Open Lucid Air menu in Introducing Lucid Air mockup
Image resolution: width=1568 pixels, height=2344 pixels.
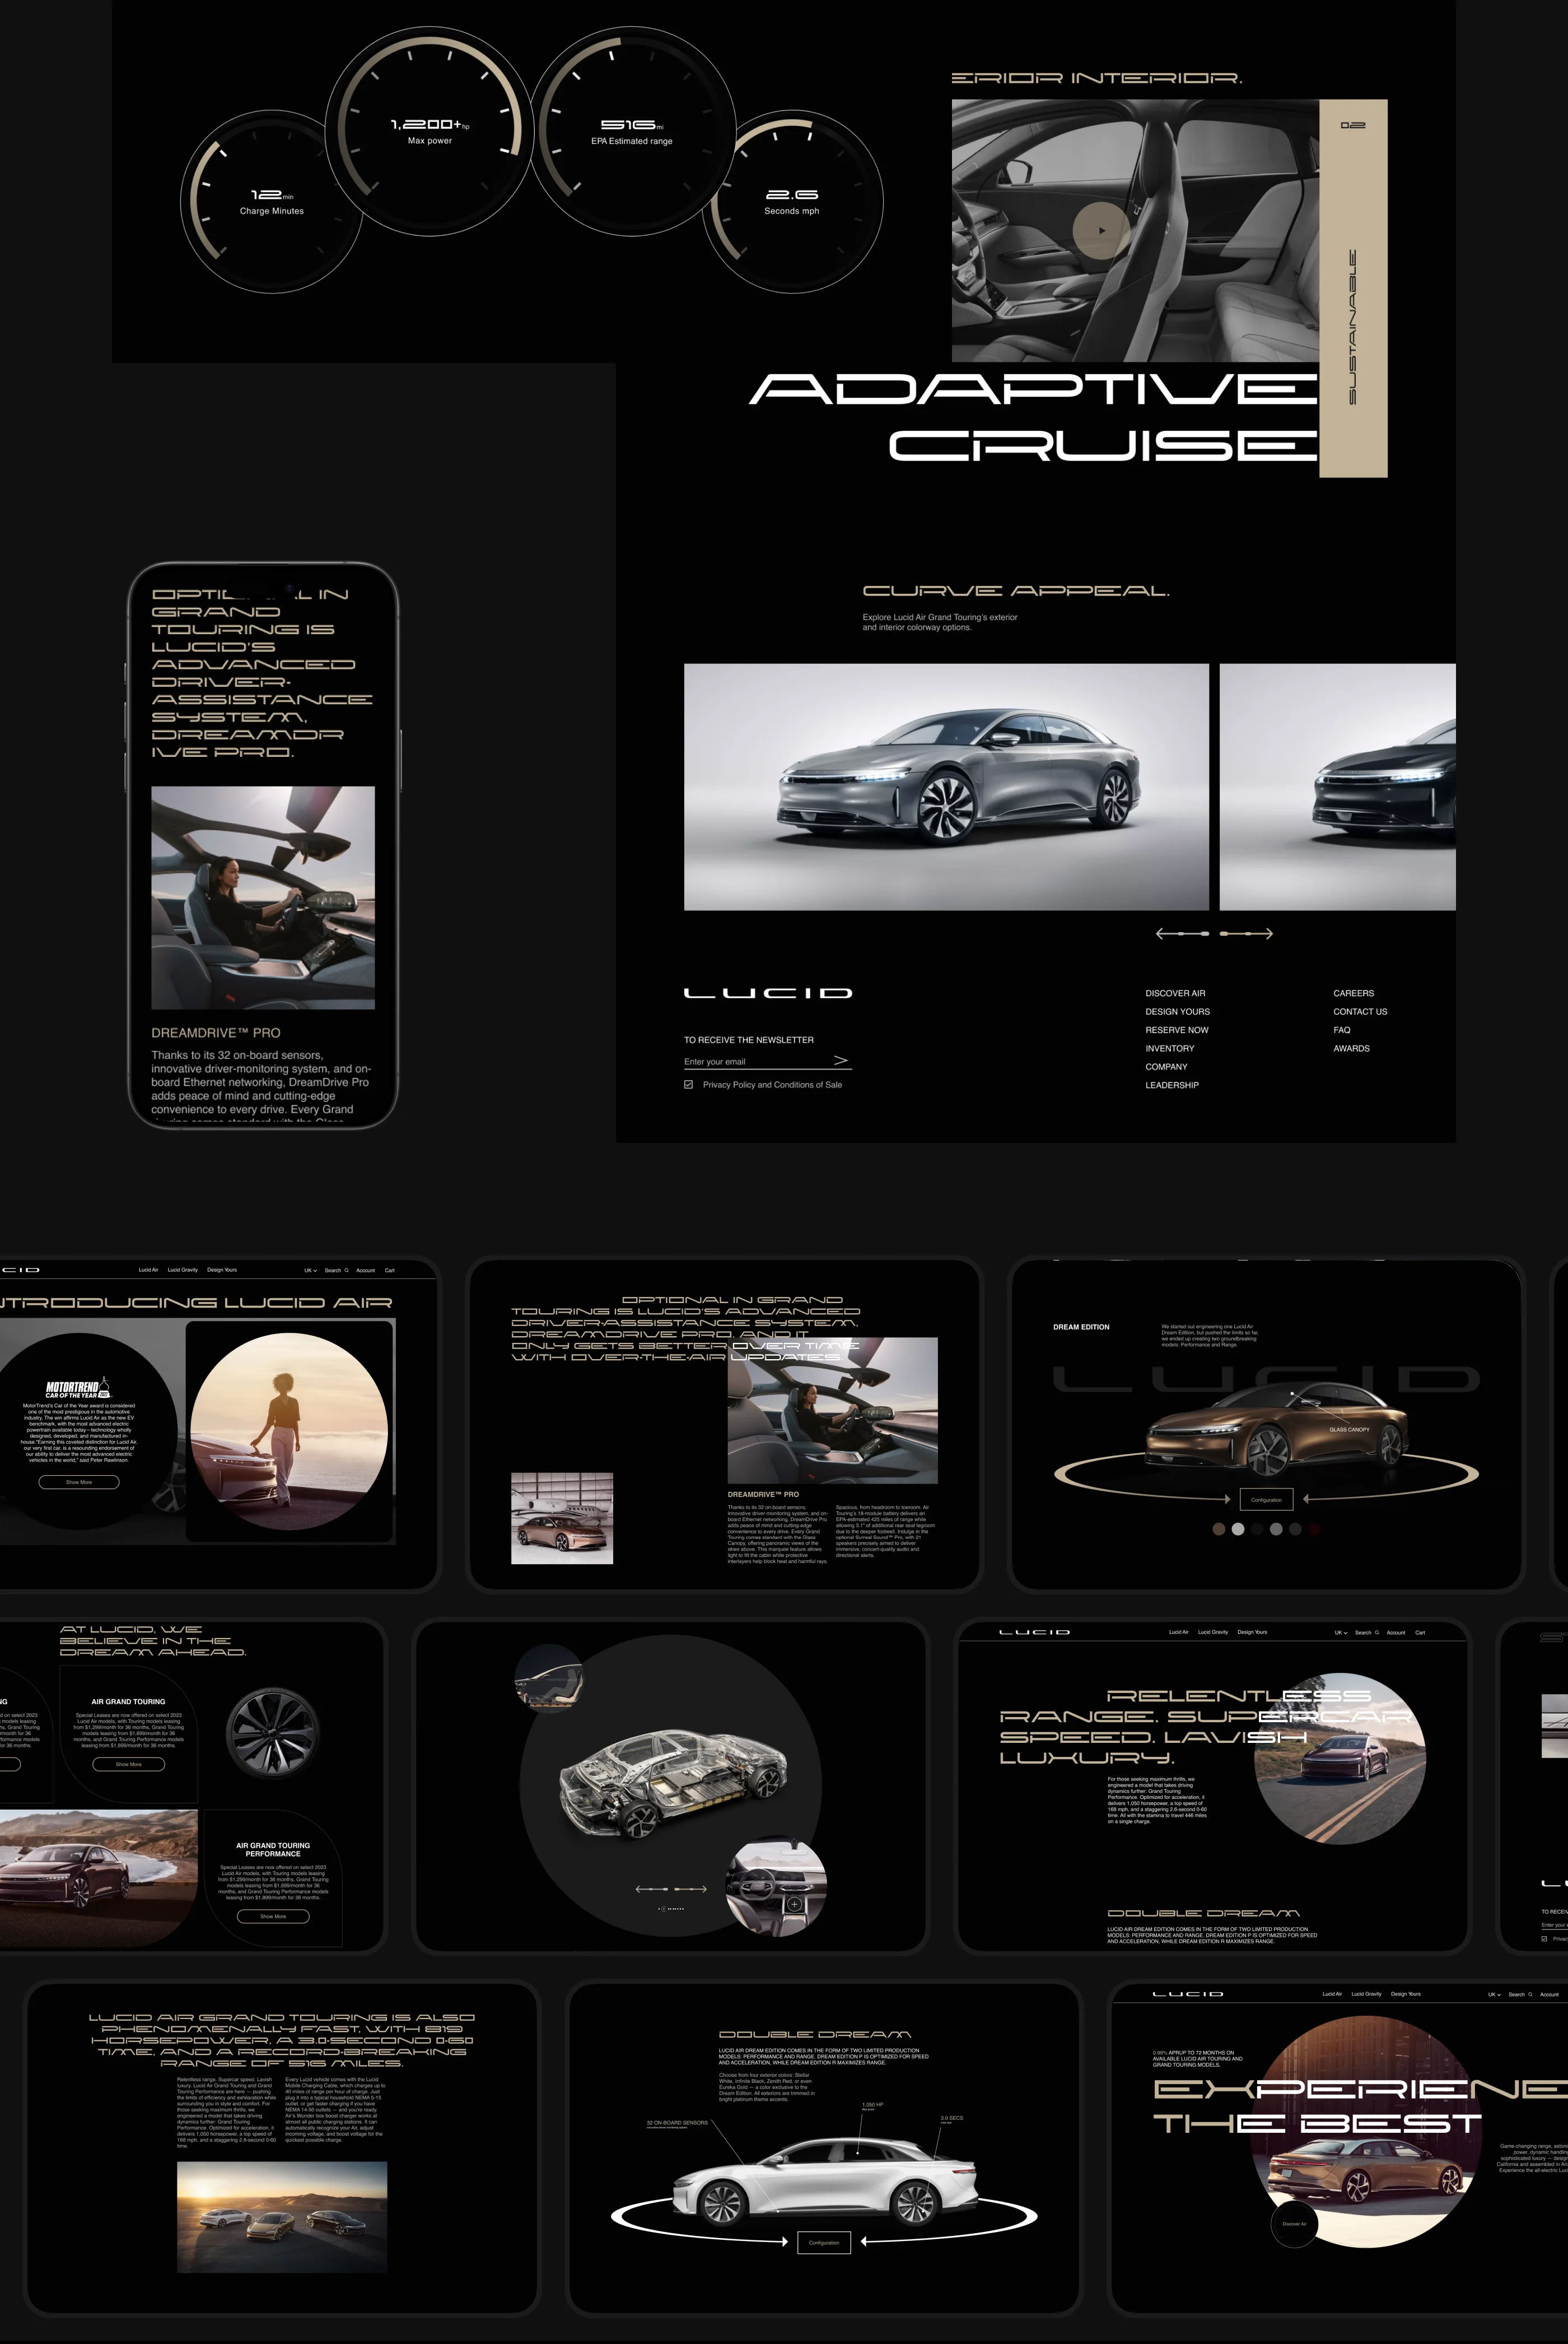[x=148, y=1269]
